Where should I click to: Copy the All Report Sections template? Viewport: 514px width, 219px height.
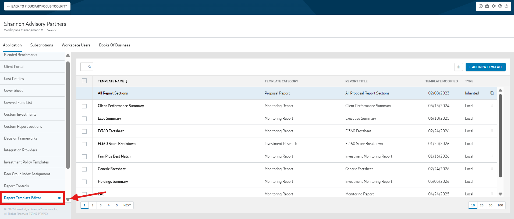pyautogui.click(x=492, y=93)
